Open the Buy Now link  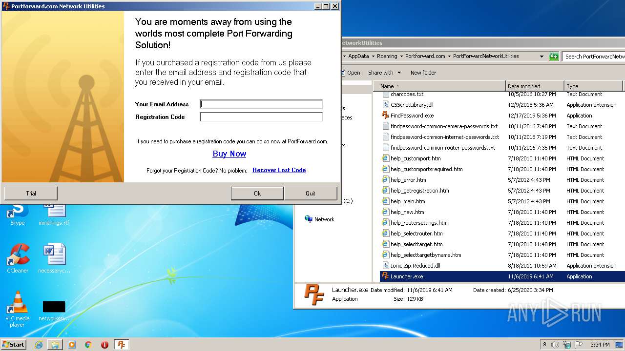pyautogui.click(x=229, y=154)
